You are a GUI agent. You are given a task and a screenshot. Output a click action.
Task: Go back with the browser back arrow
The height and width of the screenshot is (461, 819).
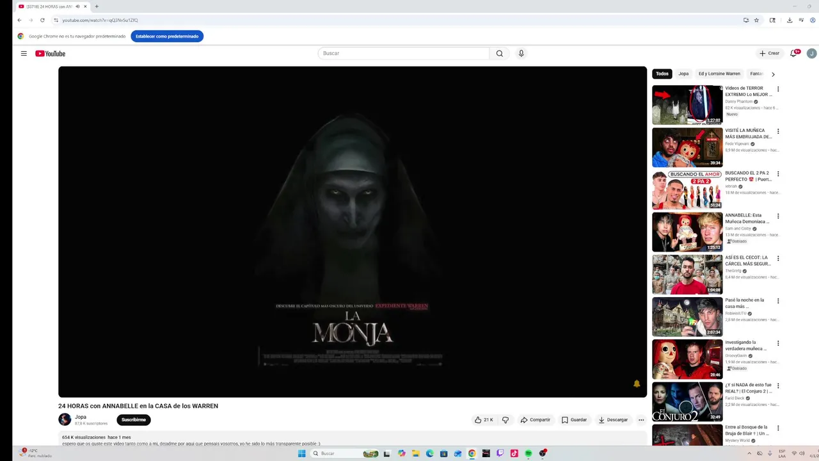19,20
